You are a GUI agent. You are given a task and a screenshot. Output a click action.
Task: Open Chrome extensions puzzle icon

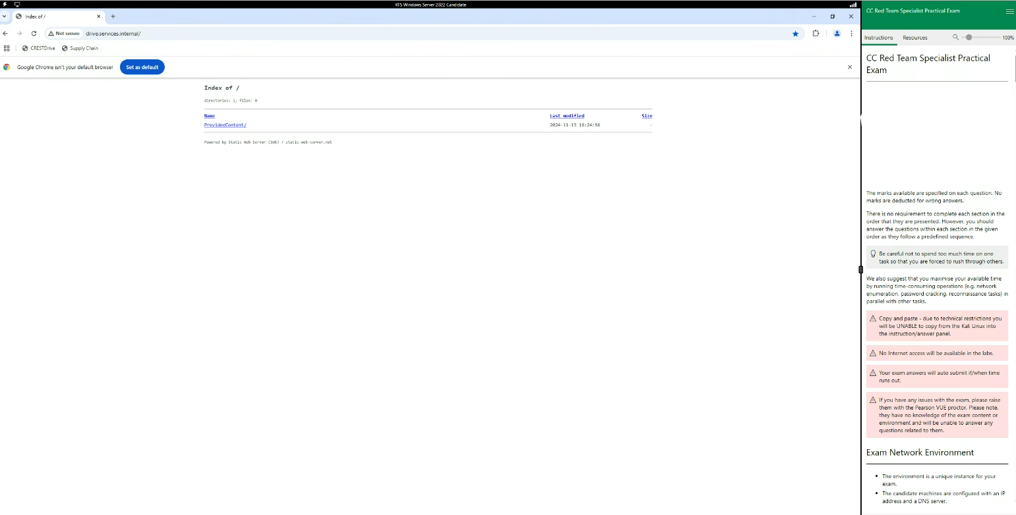pyautogui.click(x=816, y=34)
